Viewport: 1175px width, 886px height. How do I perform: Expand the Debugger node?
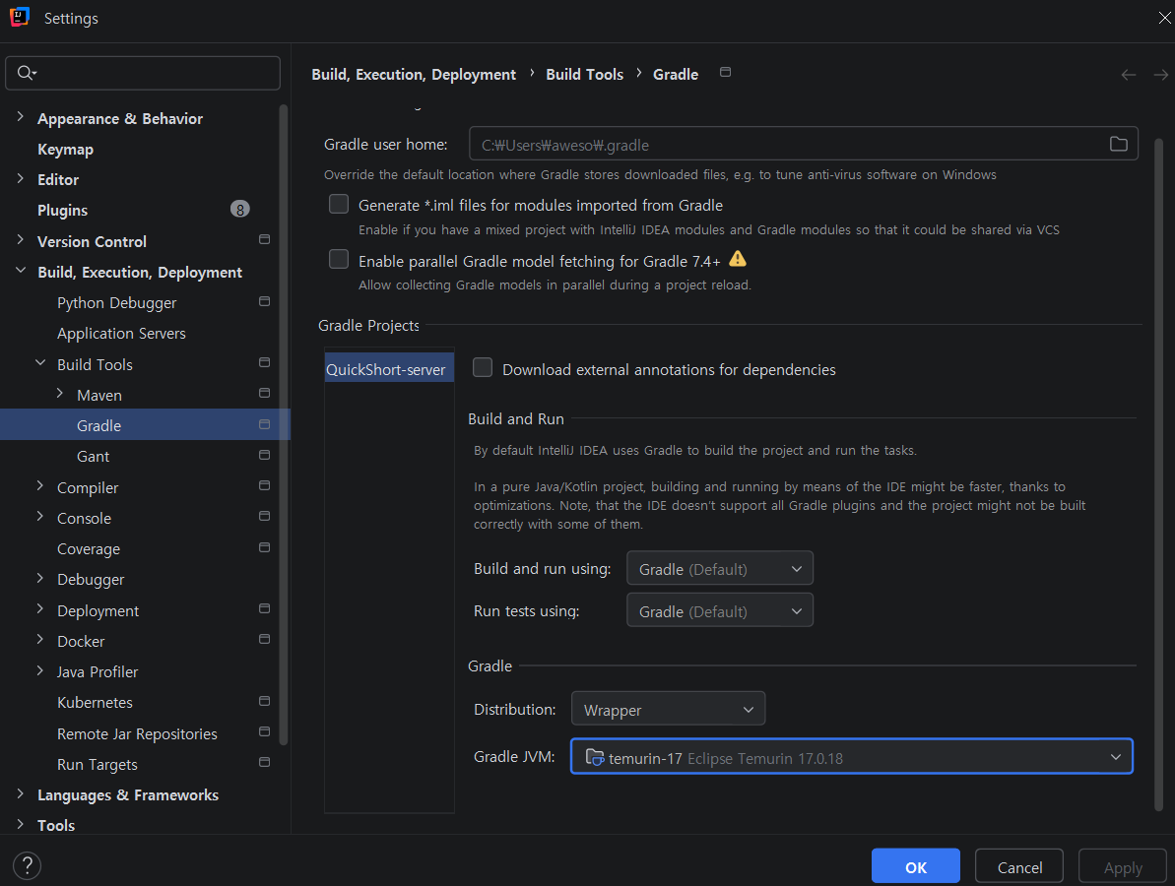coord(40,578)
